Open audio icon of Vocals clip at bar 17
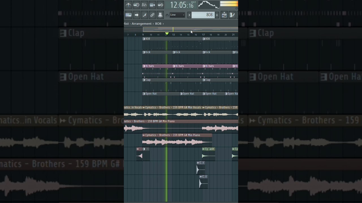Screen dimensions: 362x203 point(204,107)
